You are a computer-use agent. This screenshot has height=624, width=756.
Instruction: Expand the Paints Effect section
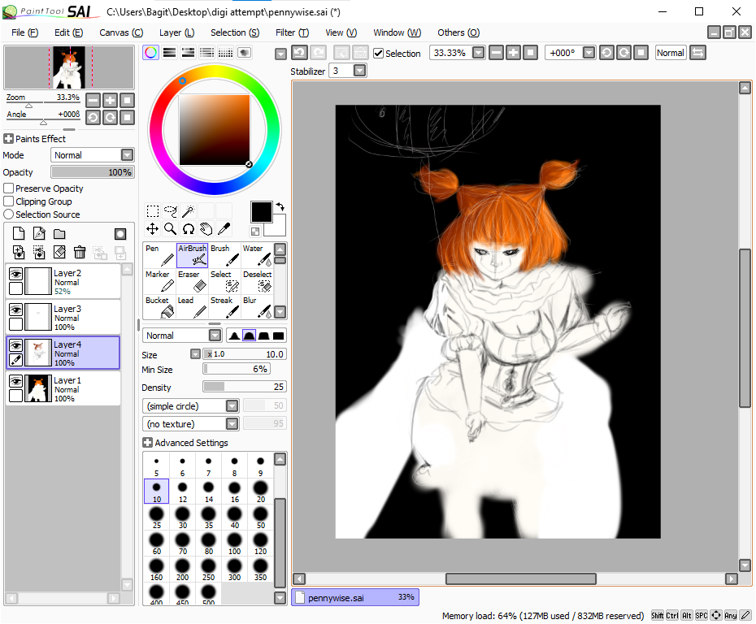8,139
